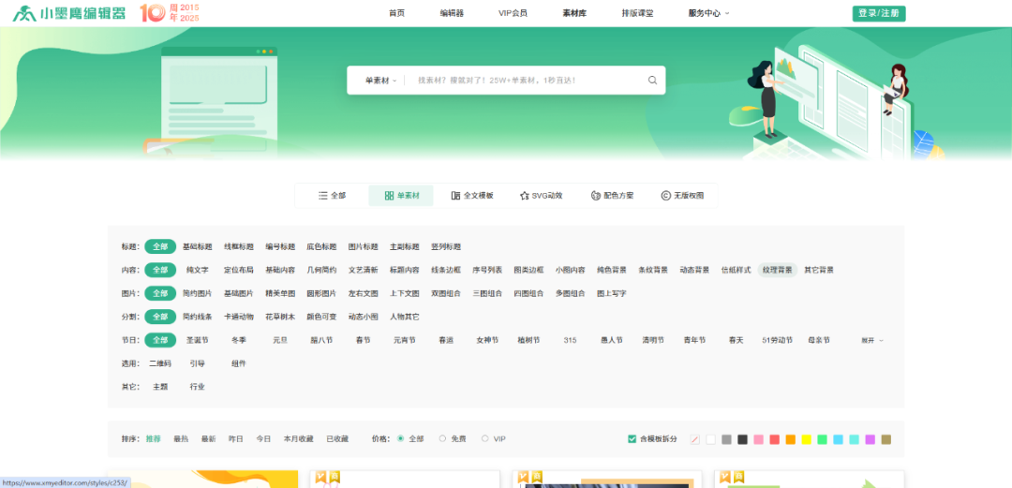Pick the black color swatch

742,439
